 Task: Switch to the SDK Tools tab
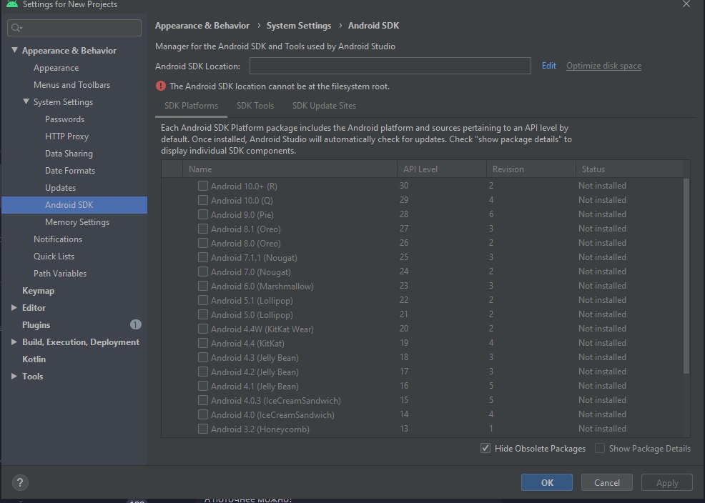point(255,106)
